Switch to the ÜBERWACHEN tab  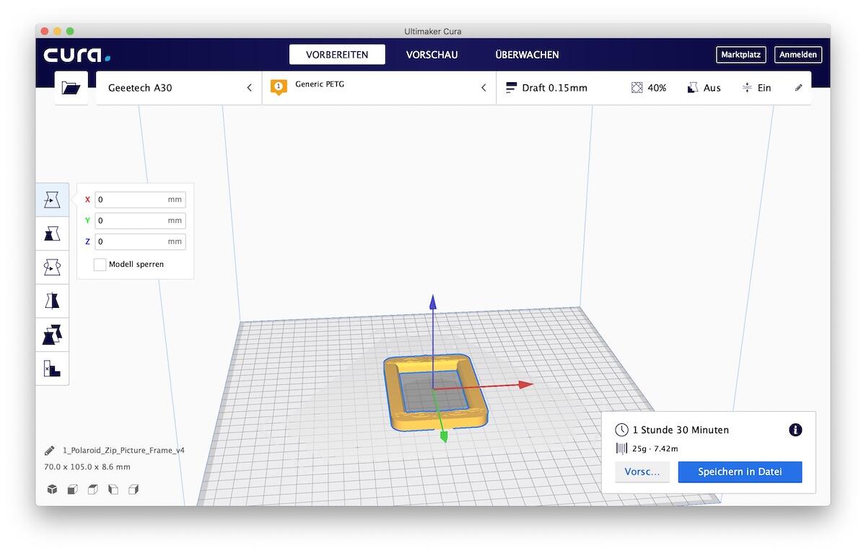(x=527, y=54)
